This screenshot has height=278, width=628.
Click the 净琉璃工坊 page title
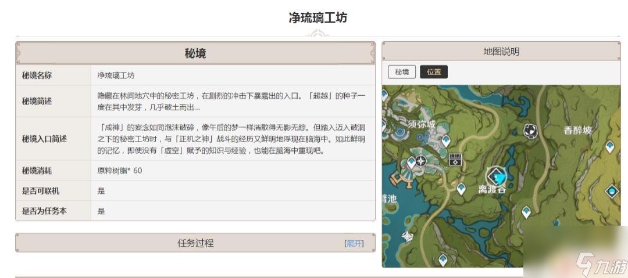point(317,18)
